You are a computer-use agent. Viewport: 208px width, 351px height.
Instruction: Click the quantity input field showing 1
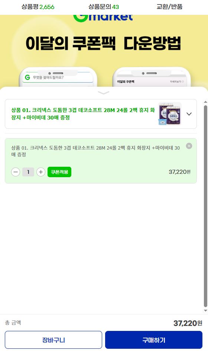coord(28,172)
